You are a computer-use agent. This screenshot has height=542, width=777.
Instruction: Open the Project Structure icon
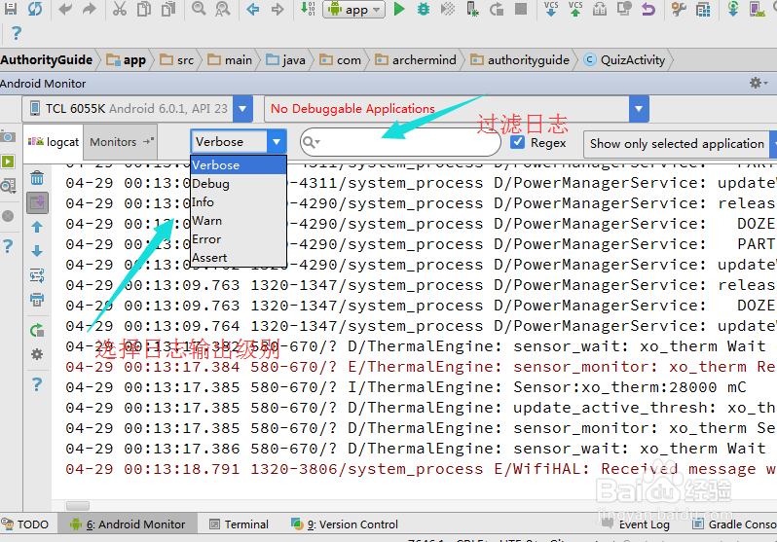[x=703, y=9]
